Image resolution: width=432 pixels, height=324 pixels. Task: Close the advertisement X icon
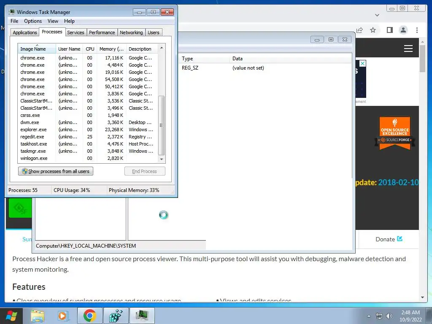tap(362, 64)
